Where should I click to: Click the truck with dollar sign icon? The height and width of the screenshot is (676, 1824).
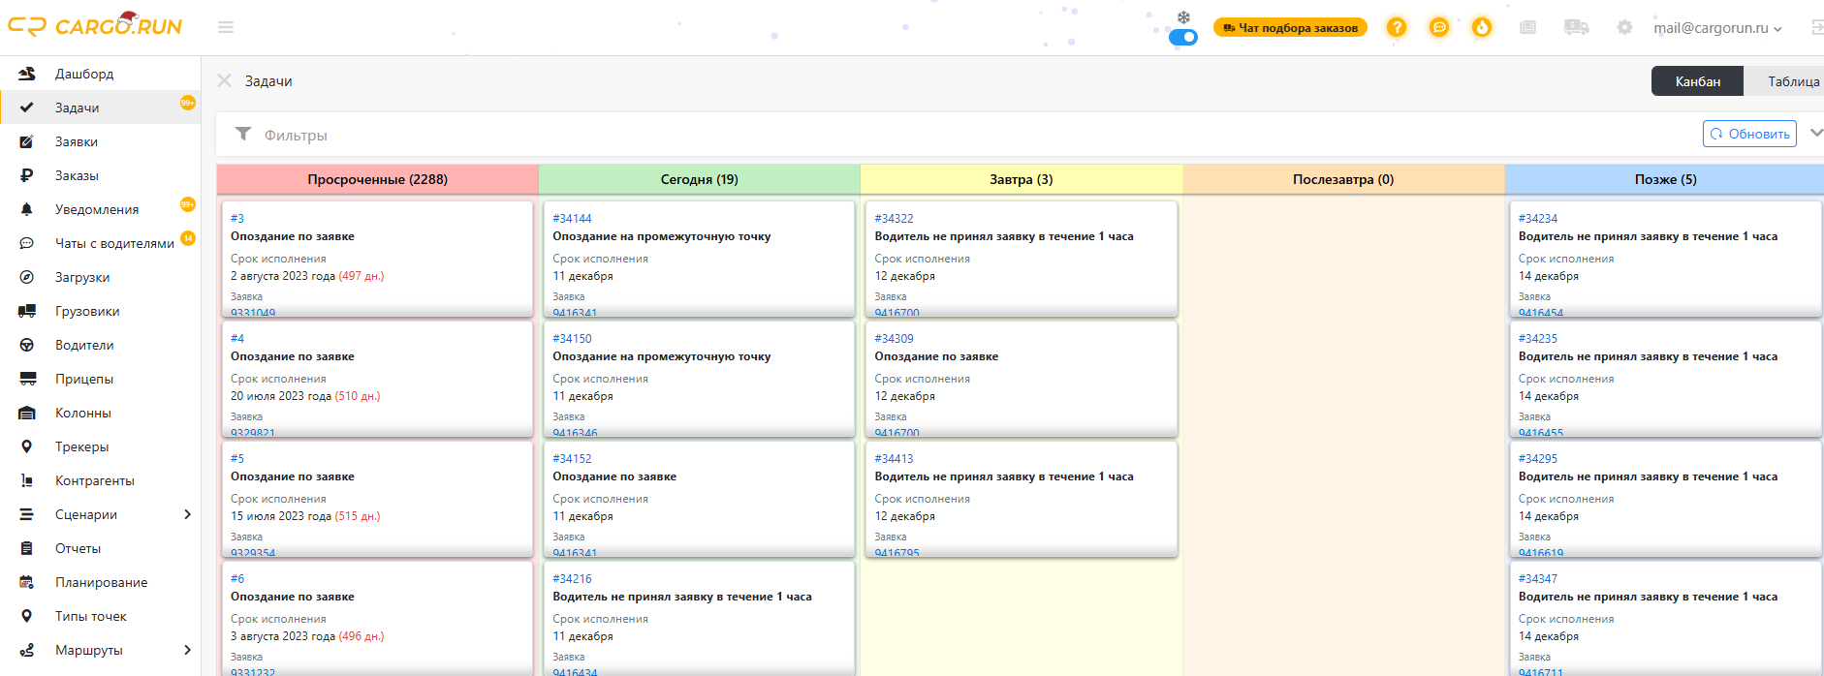pos(1576,27)
